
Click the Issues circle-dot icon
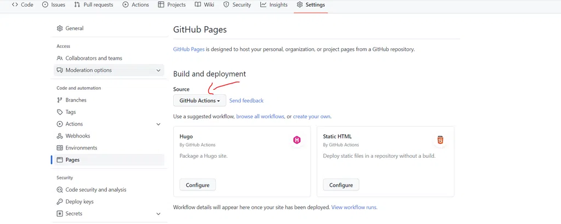click(45, 4)
